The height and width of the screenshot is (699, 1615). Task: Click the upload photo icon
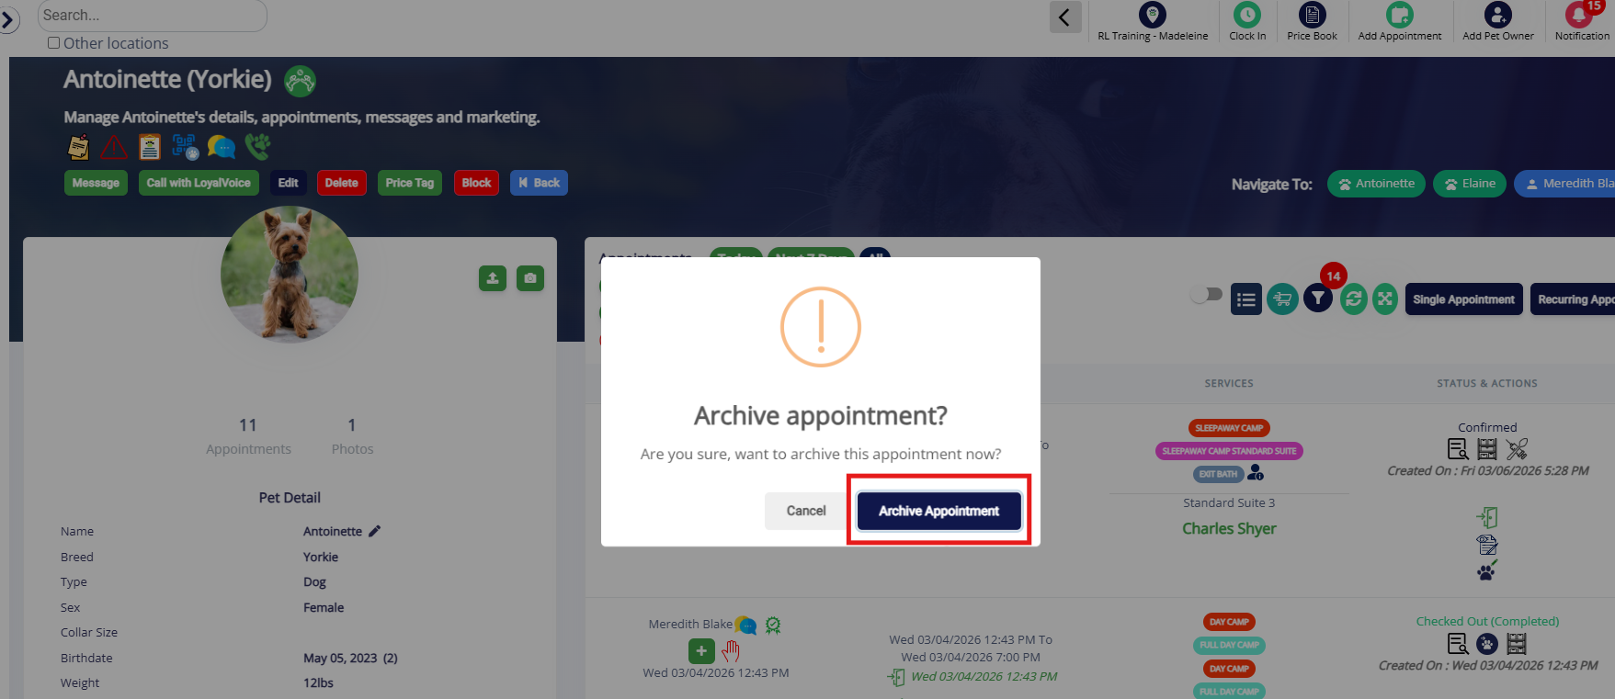click(493, 278)
